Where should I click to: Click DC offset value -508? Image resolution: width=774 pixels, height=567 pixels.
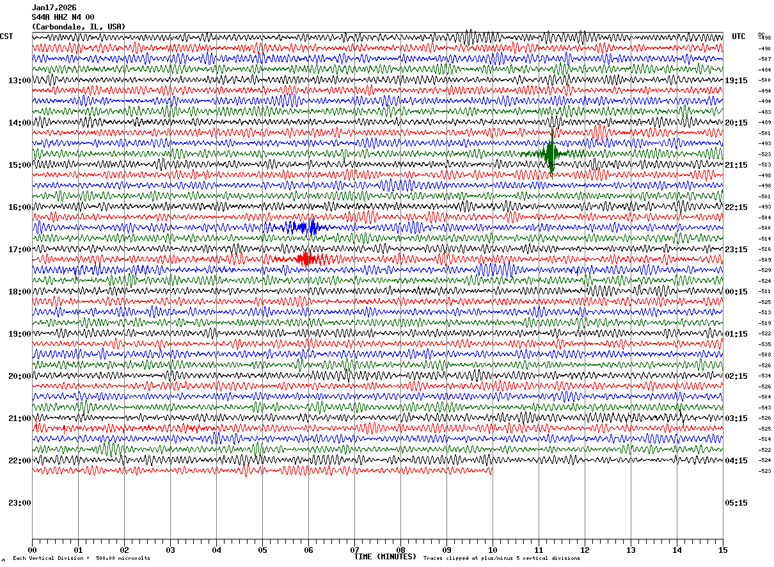pyautogui.click(x=764, y=355)
